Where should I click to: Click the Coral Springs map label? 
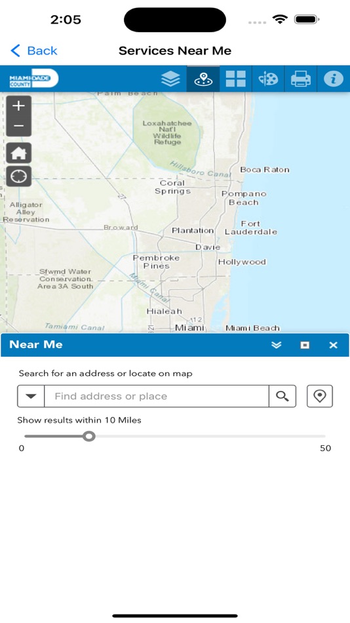click(x=172, y=187)
